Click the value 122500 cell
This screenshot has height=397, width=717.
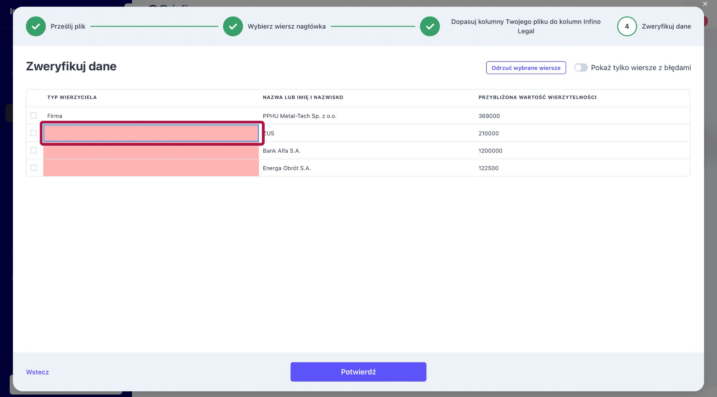(582, 168)
